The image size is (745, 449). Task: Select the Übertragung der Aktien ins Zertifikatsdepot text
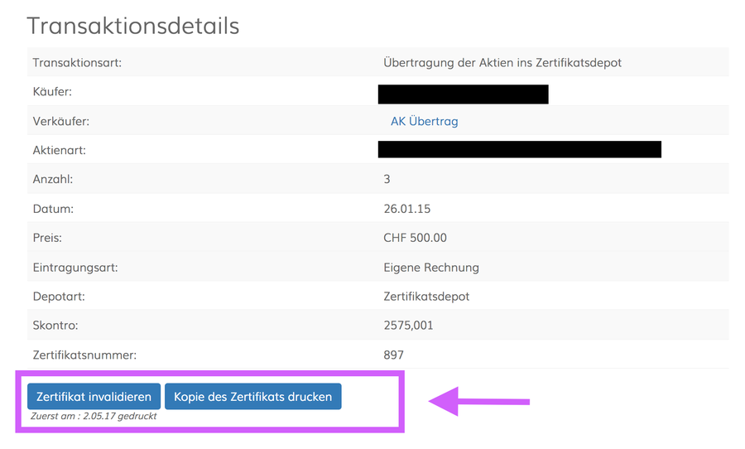point(502,63)
